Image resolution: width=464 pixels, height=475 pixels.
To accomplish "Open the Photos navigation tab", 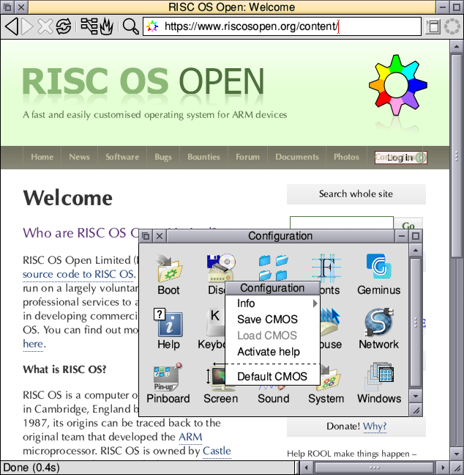I will pos(346,157).
